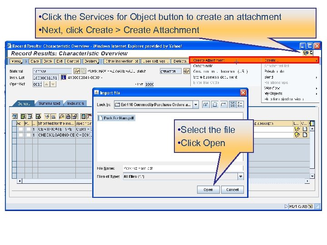
Task: Click grid vertical scrollbar down arrow
Action: click(312, 176)
